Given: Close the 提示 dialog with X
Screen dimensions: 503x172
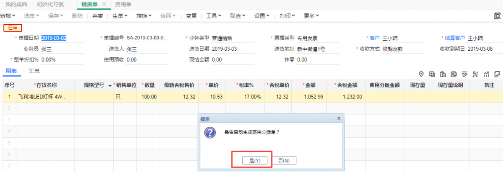Looking at the screenshot, I should [339, 118].
